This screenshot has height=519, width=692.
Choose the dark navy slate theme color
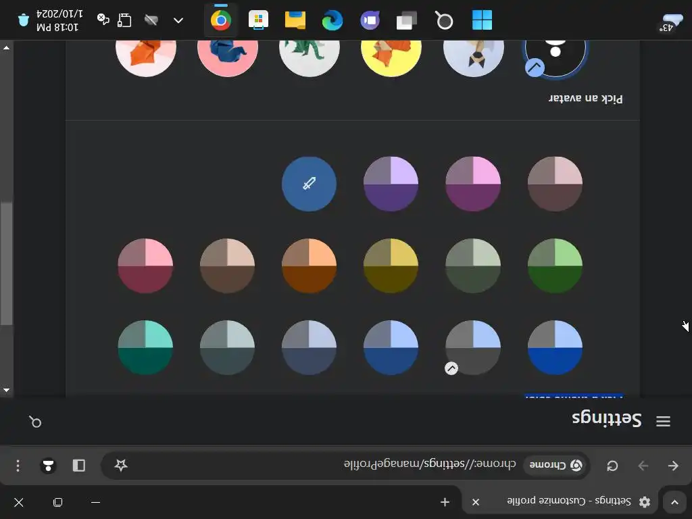[309, 348]
